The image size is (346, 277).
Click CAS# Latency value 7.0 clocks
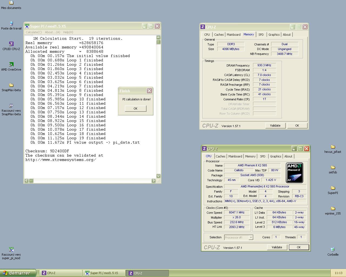click(264, 75)
